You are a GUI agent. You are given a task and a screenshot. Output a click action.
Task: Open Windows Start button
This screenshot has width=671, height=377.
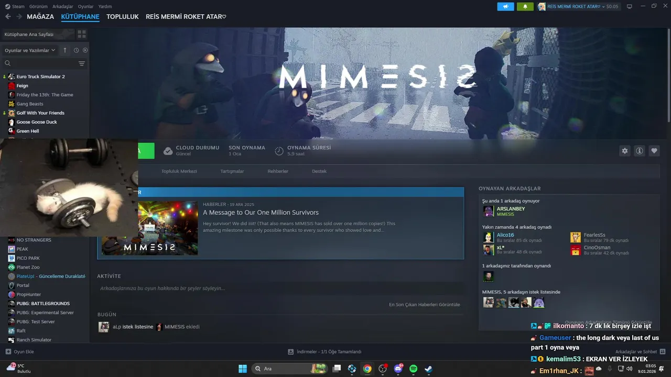tap(243, 369)
